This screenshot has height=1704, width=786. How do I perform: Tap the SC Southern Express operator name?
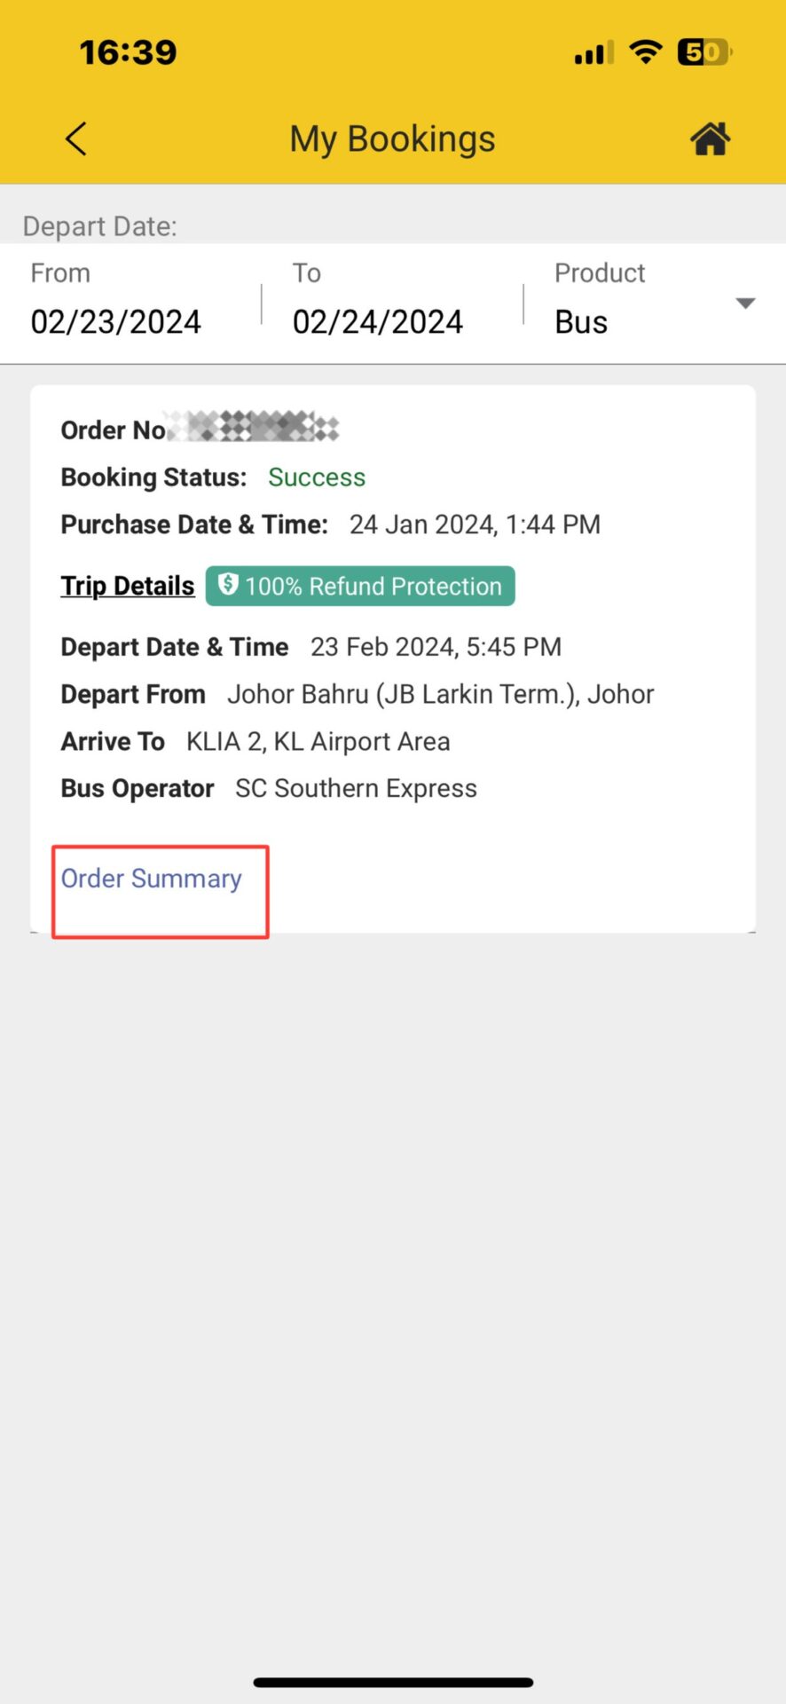click(356, 788)
